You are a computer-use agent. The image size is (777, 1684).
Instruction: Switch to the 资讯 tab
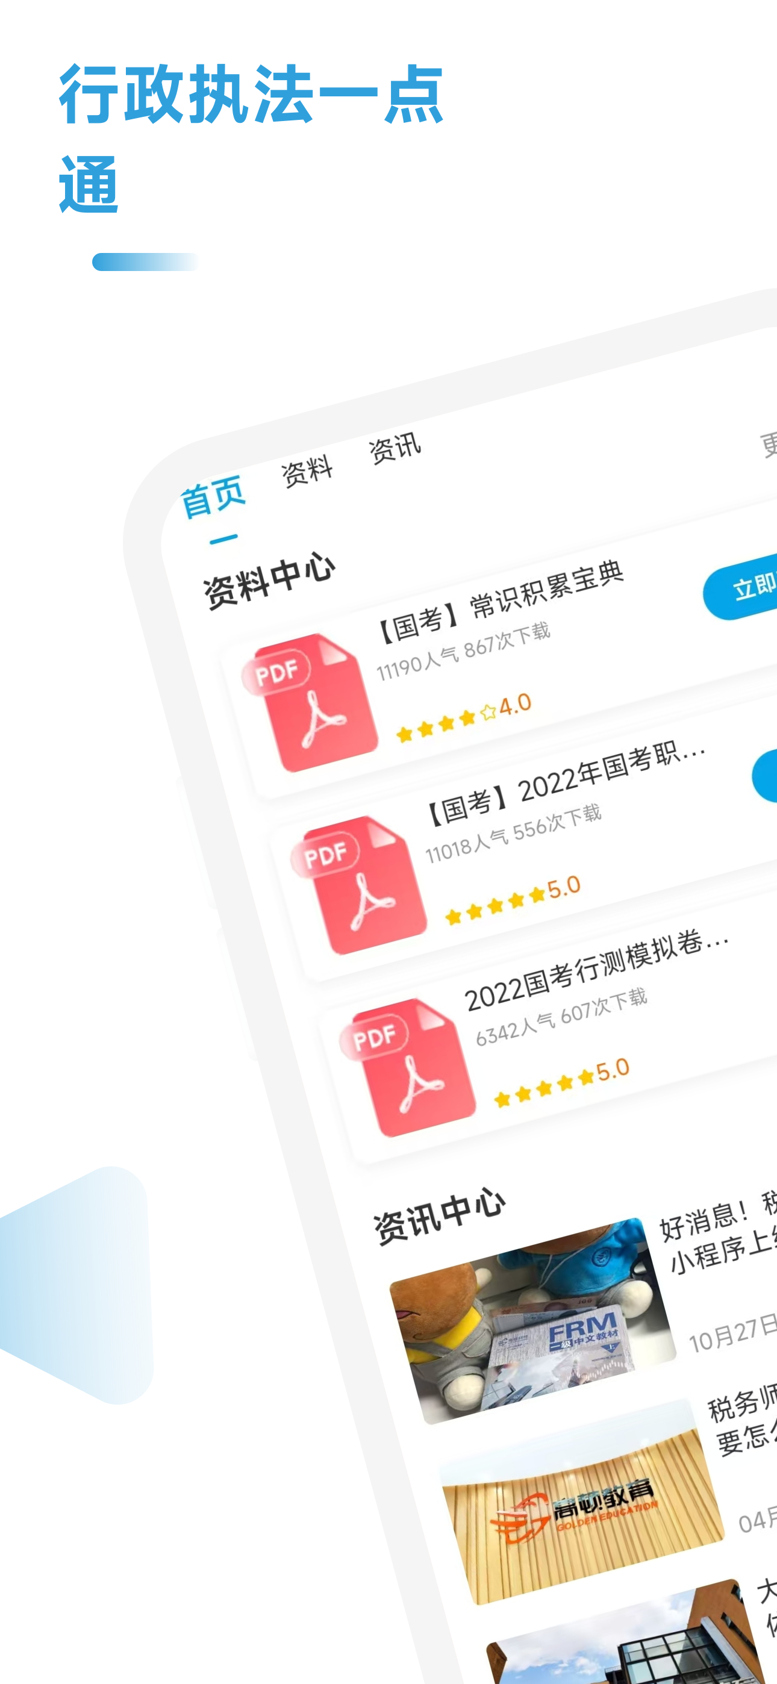pyautogui.click(x=395, y=448)
